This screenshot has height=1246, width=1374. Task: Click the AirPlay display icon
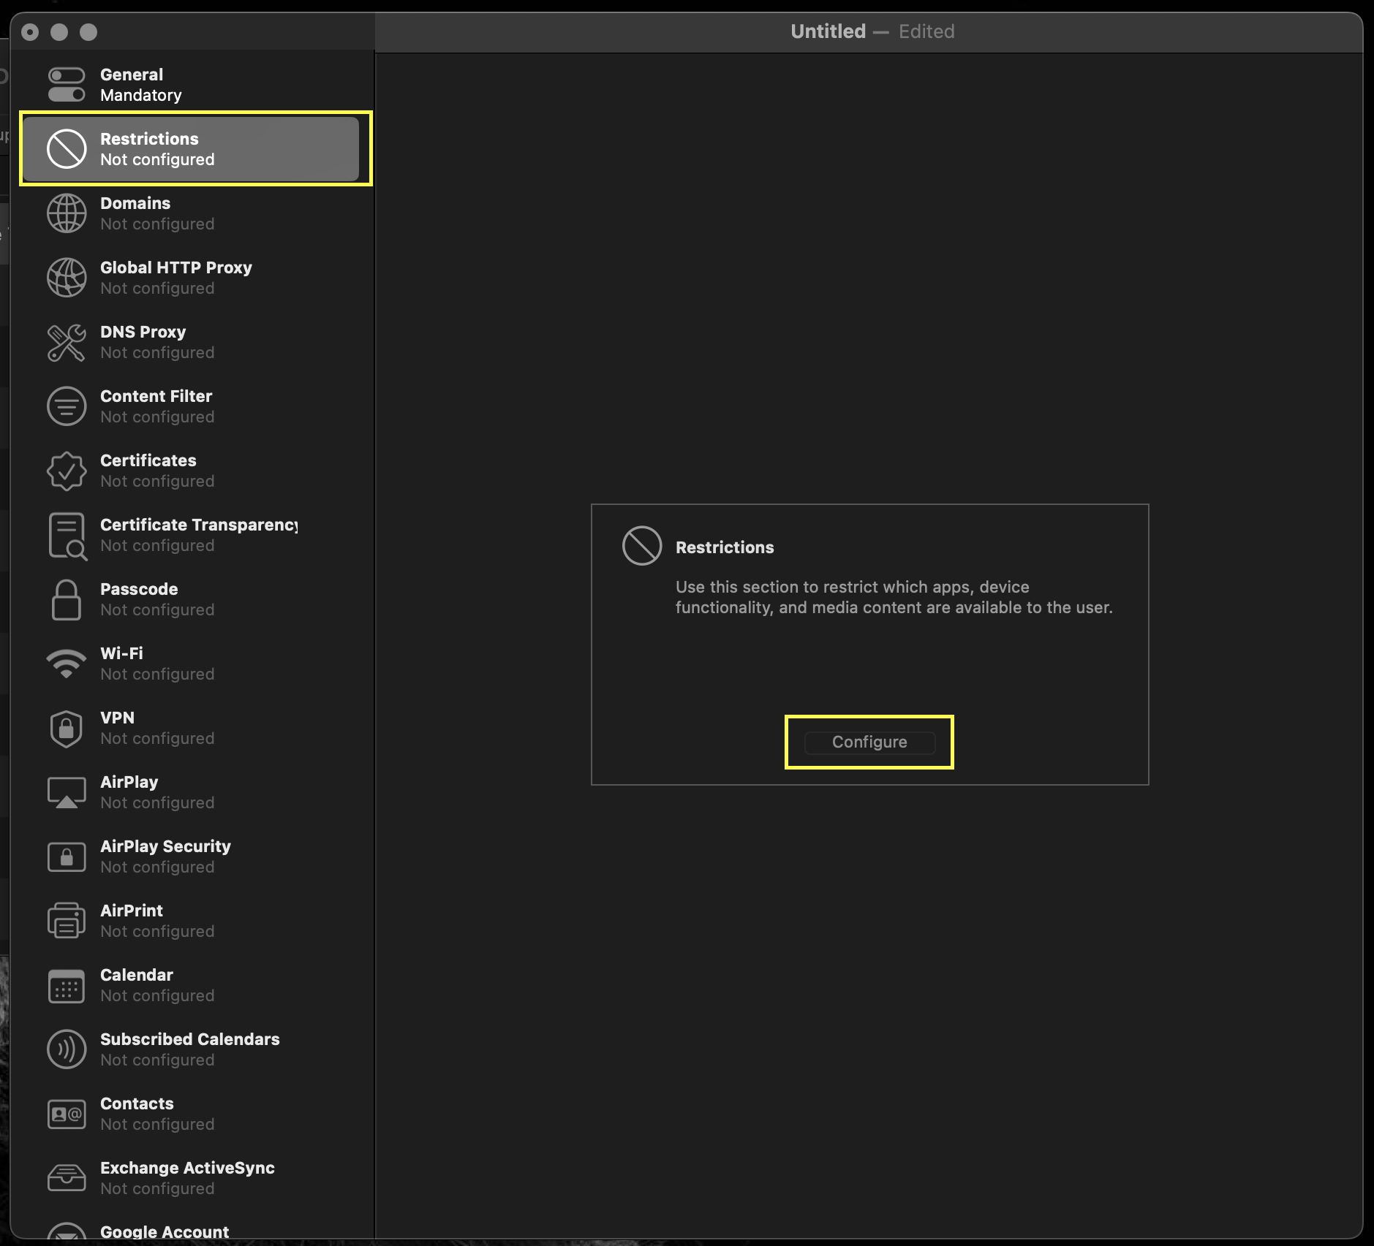(67, 791)
